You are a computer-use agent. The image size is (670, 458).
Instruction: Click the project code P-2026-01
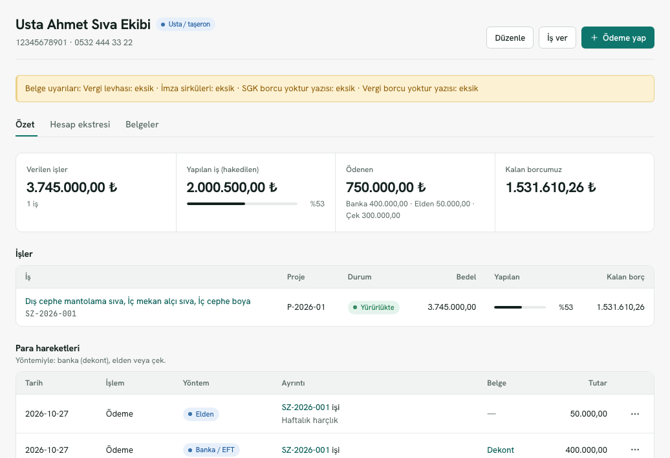point(306,307)
